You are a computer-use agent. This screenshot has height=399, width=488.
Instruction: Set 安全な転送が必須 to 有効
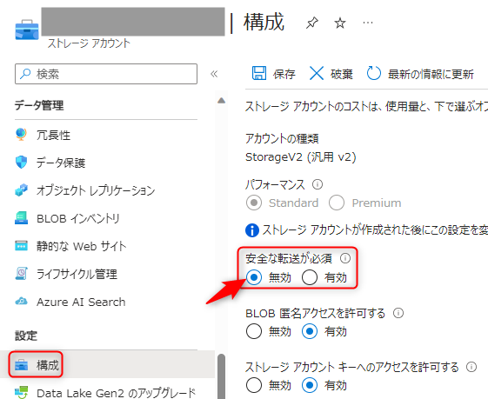pyautogui.click(x=310, y=277)
